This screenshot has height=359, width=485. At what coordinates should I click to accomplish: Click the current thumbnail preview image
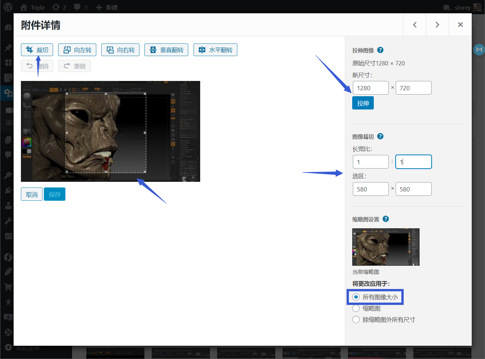(x=386, y=247)
